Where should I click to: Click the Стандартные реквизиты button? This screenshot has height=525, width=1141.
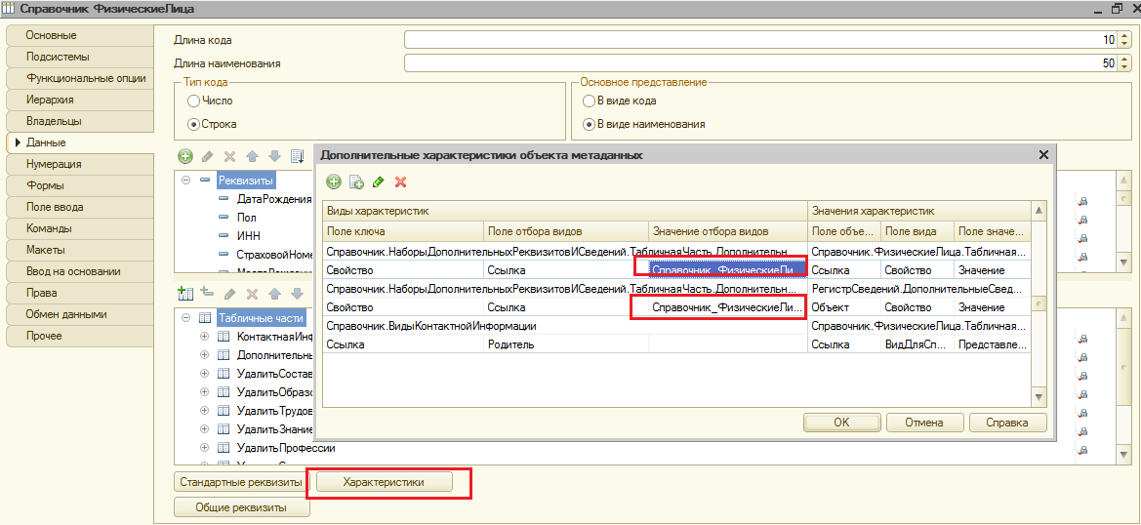(242, 482)
